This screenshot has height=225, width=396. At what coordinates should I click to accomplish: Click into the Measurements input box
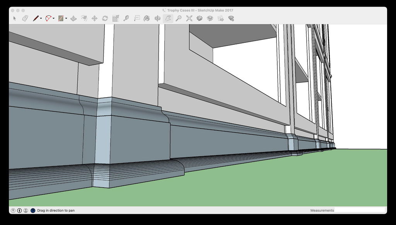coord(360,210)
